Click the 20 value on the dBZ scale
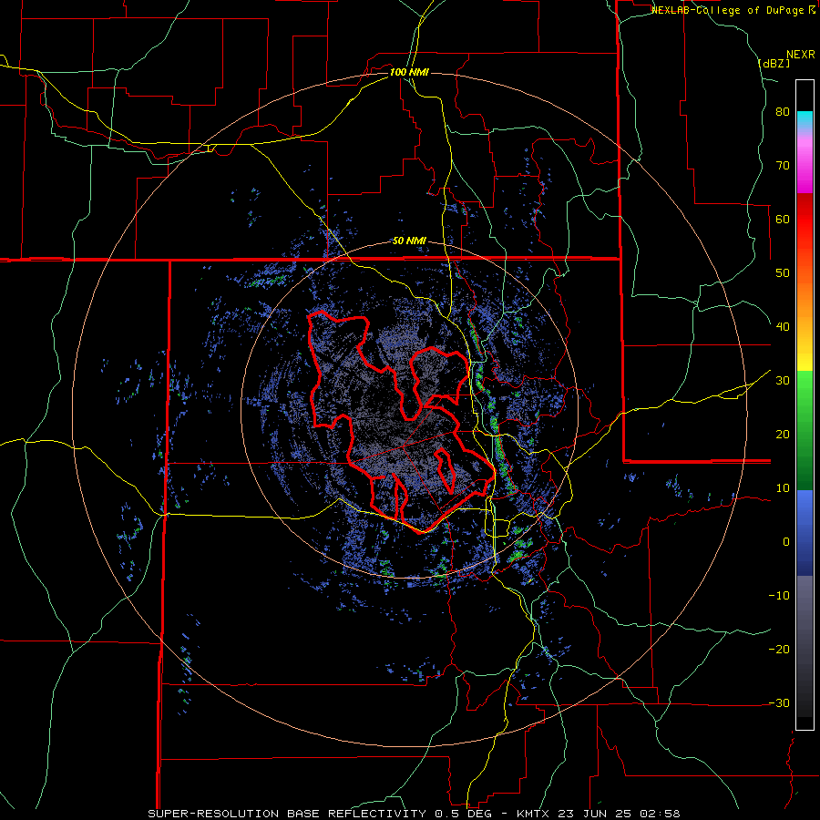The image size is (820, 820). [x=783, y=435]
